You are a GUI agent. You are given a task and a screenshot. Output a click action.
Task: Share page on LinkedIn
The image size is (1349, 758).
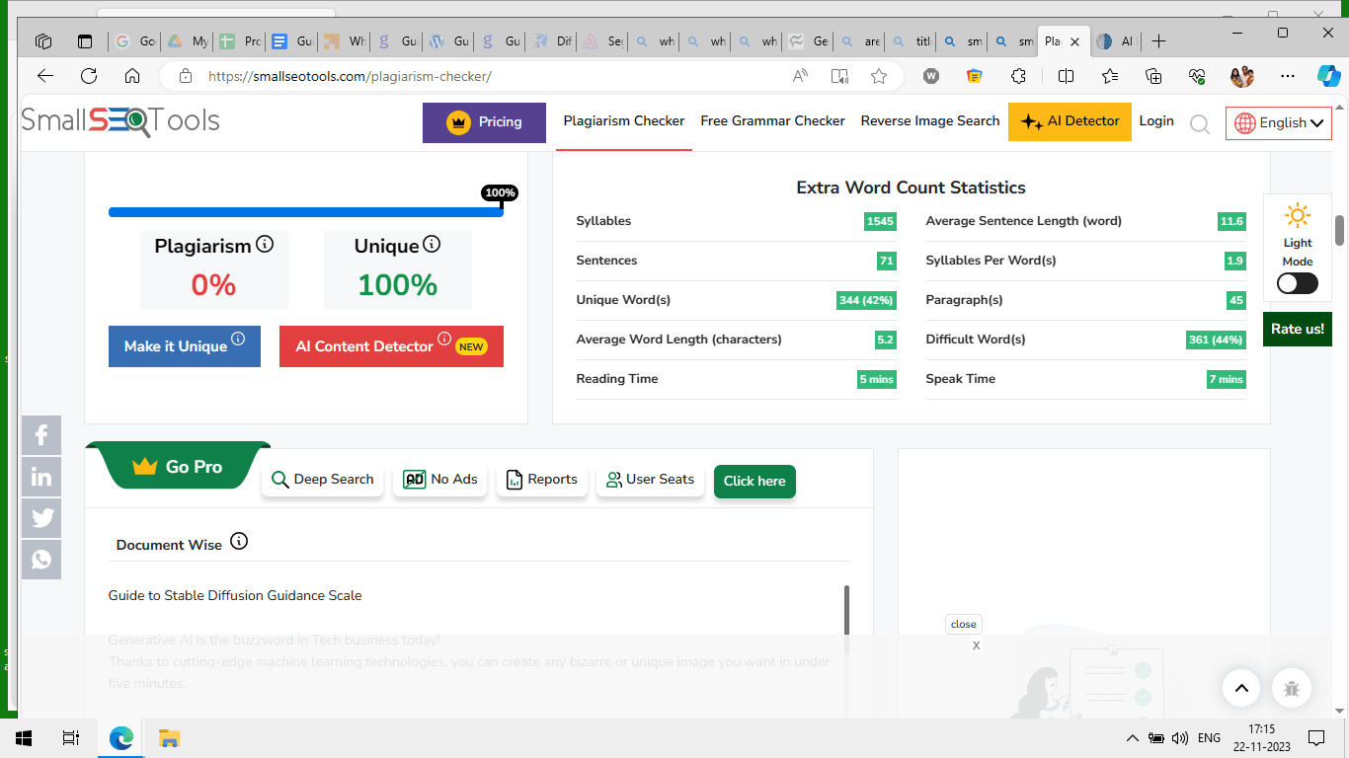(41, 477)
